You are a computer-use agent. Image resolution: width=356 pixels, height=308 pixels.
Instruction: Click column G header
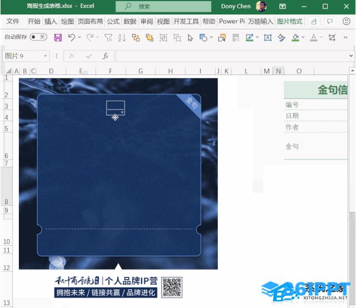pyautogui.click(x=141, y=71)
